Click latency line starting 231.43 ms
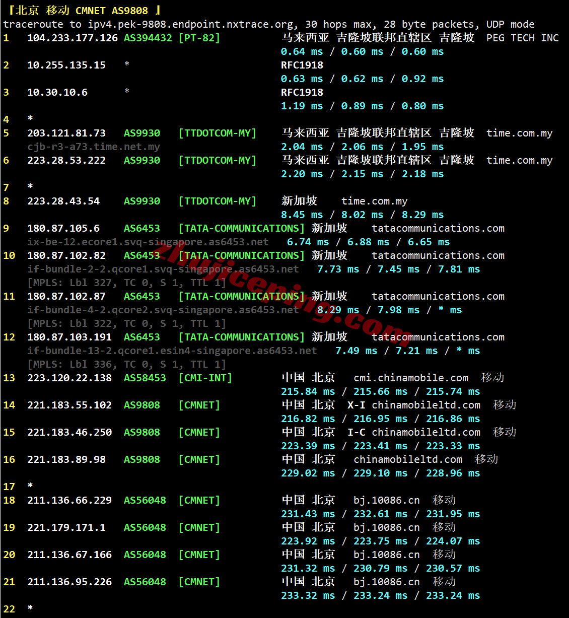The width and height of the screenshot is (569, 618). point(381,514)
